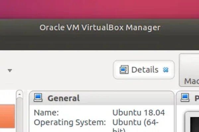Viewport: 199px width, 132px height.
Task: Click the scrollbar up arrow in VM list
Action: click(20, 94)
